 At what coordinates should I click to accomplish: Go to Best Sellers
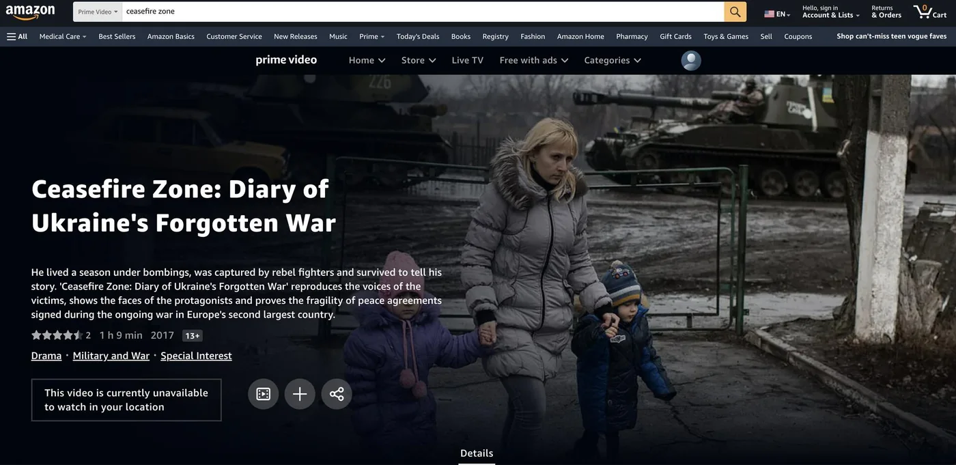tap(117, 36)
